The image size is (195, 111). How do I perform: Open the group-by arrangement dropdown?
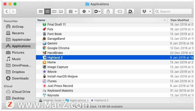(72, 11)
